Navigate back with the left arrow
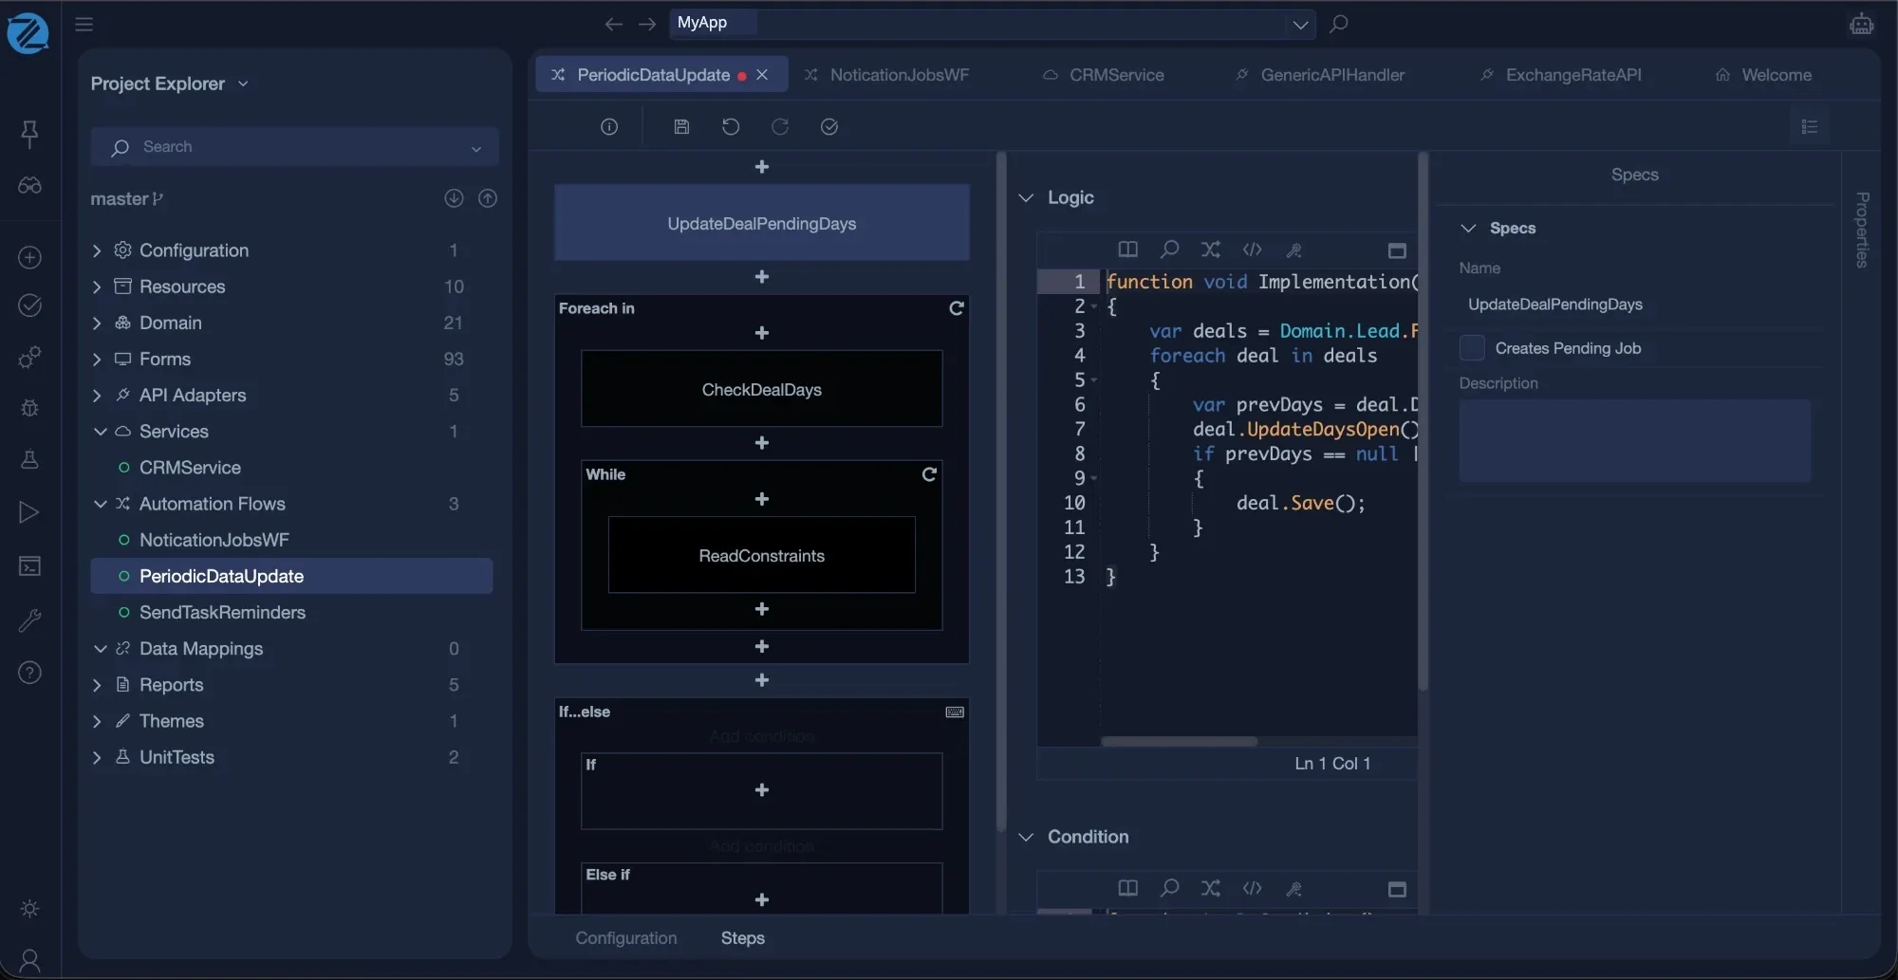This screenshot has height=980, width=1898. click(x=614, y=24)
